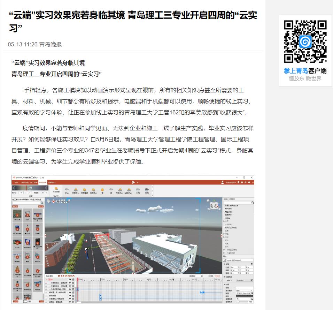Click the 添加 add track button
This screenshot has width=333, height=310.
[x=49, y=279]
